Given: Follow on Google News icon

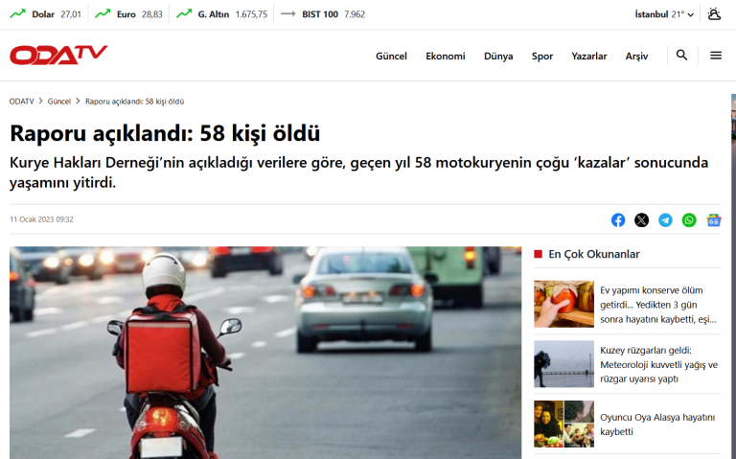Looking at the screenshot, I should (x=713, y=219).
